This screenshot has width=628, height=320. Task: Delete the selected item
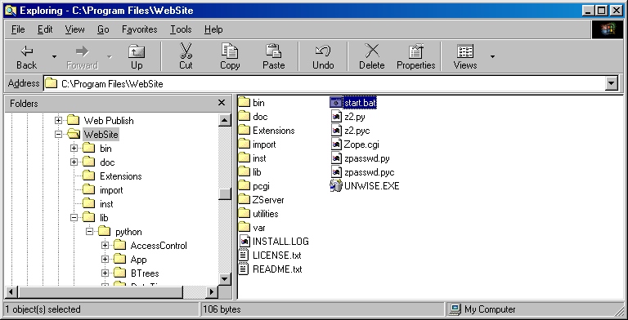372,57
